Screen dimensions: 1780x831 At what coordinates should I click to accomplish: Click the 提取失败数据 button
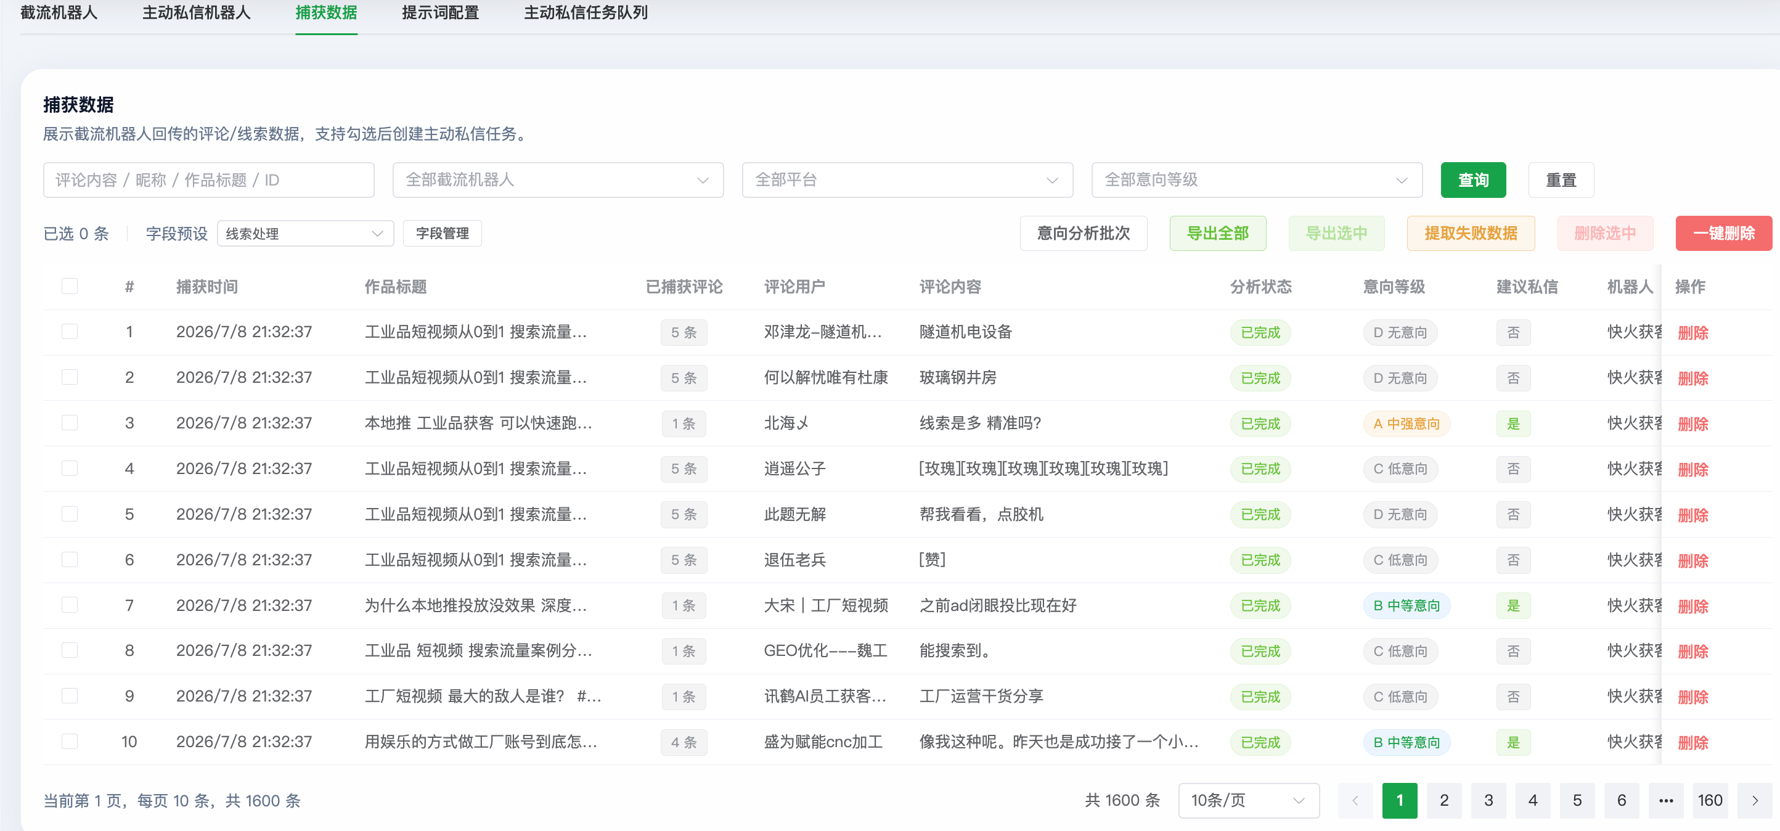(x=1471, y=234)
